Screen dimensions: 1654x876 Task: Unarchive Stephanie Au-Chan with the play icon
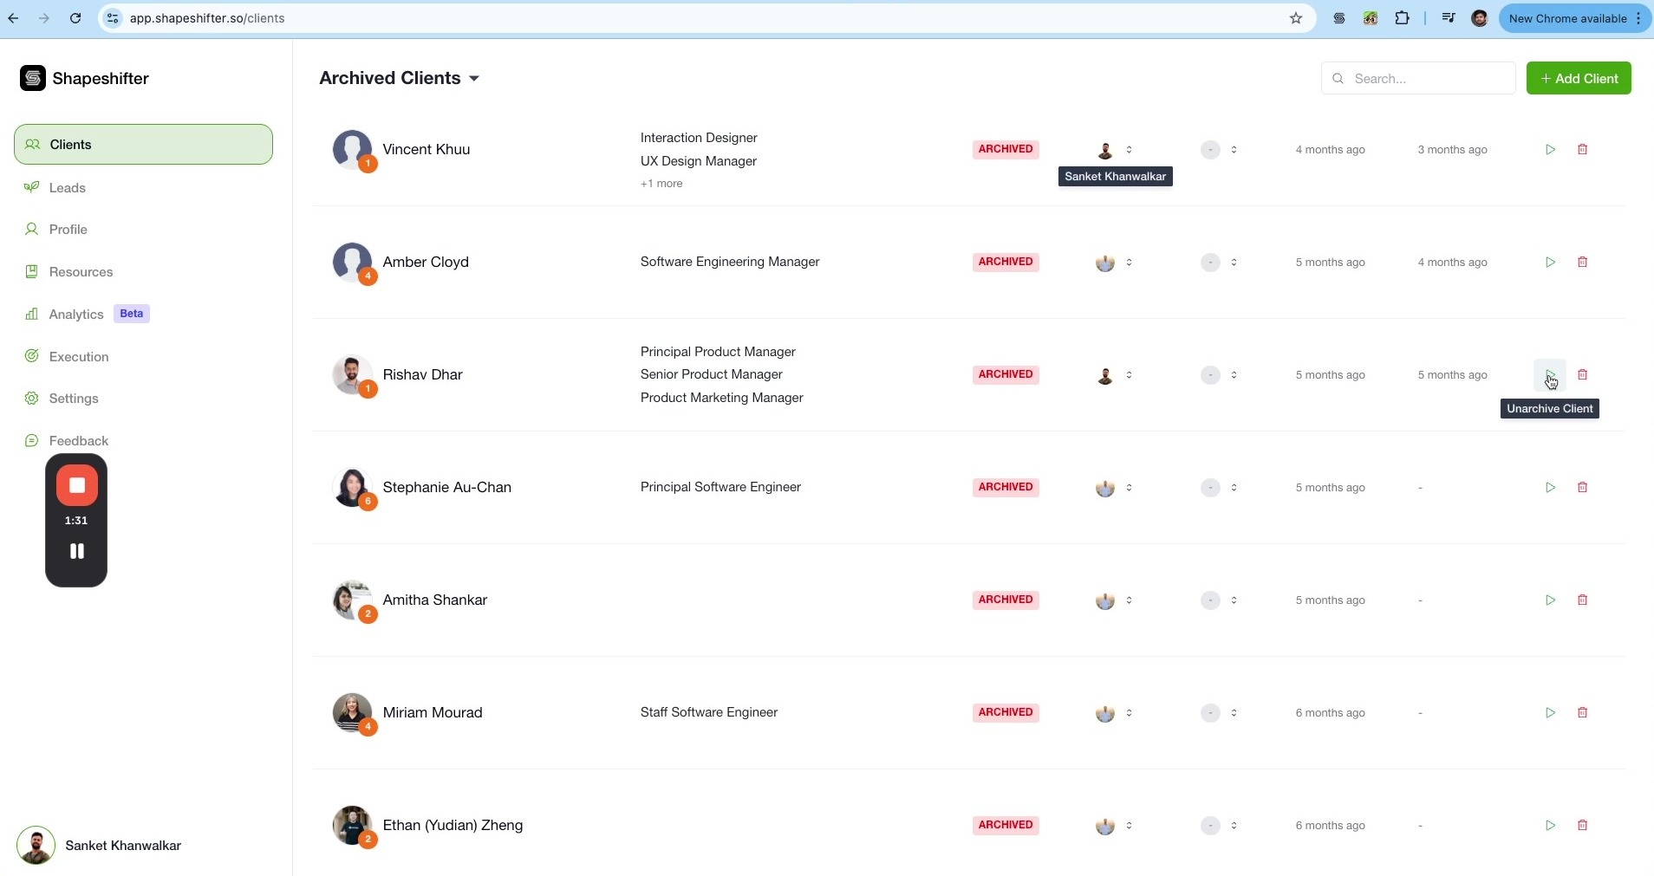(1550, 488)
